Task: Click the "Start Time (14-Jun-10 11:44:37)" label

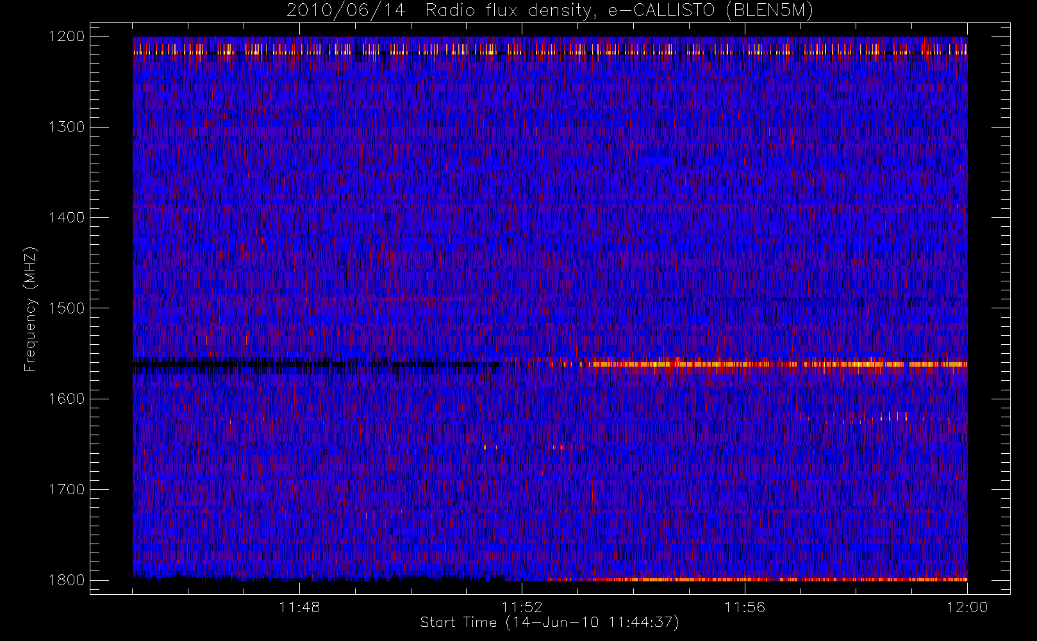Action: tap(550, 622)
